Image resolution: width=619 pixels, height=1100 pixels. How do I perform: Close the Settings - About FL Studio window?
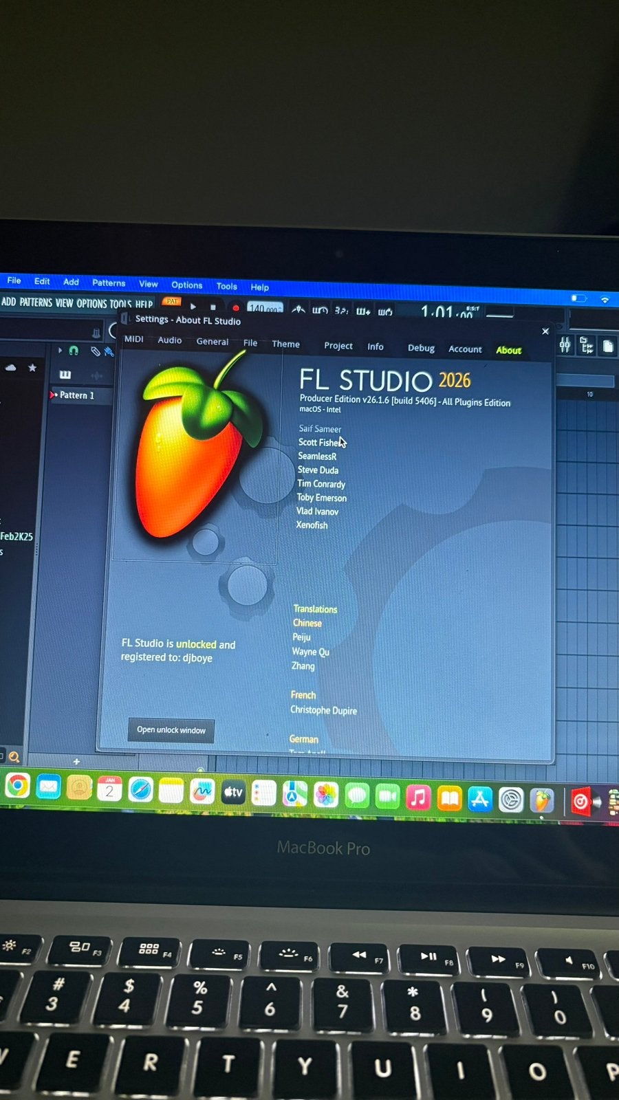545,331
